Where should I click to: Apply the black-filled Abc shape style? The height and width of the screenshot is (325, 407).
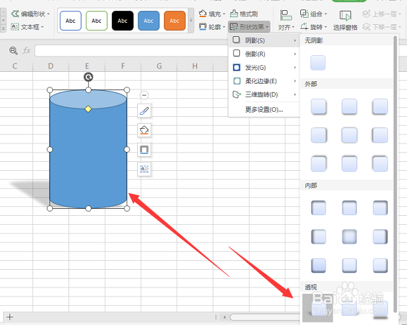point(123,21)
